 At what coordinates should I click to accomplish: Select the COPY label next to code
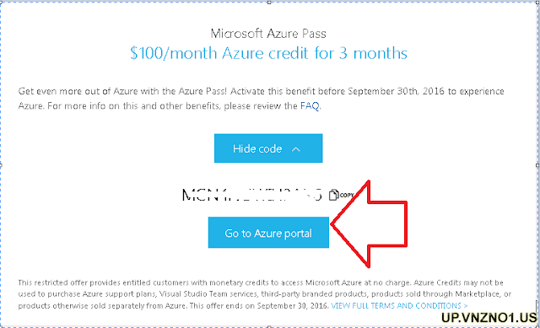[x=346, y=195]
